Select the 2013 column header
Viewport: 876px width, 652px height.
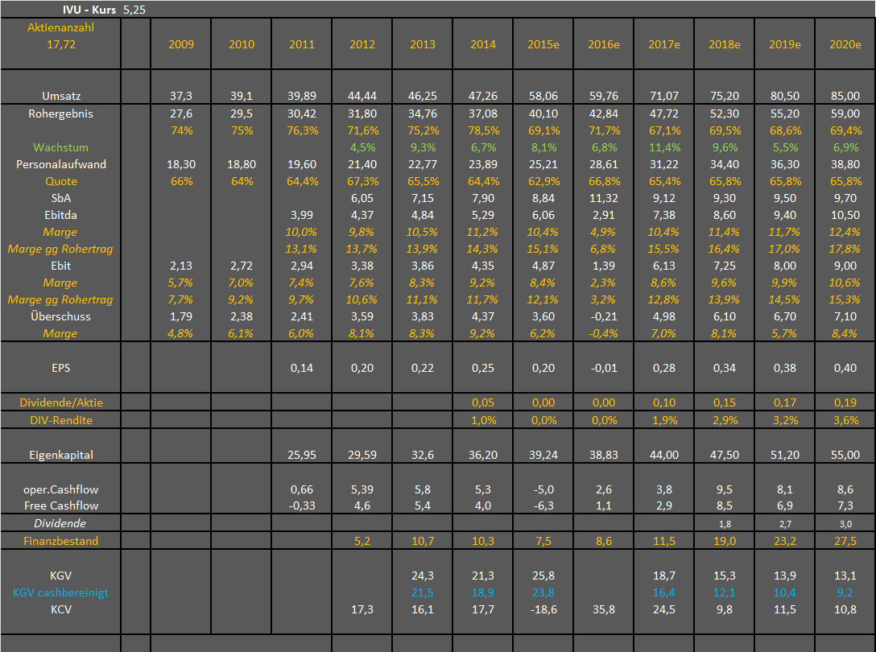pos(423,44)
